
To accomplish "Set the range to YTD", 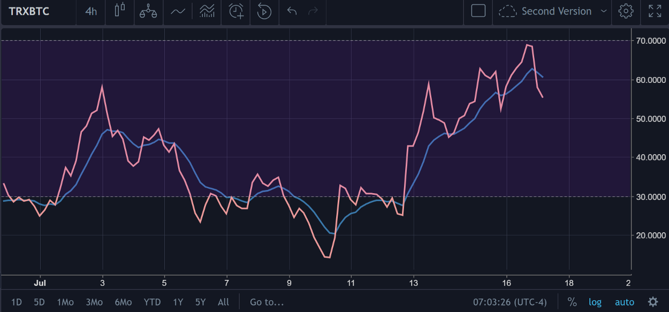I will tap(152, 302).
